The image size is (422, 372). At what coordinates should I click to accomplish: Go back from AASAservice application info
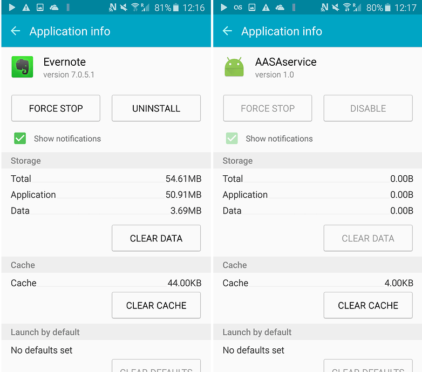pos(227,31)
